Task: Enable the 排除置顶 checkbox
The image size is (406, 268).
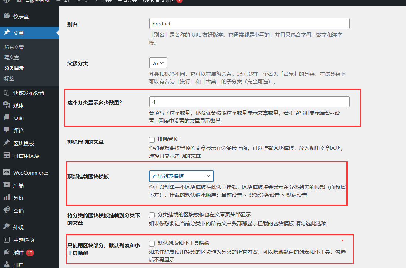Action: coord(151,140)
